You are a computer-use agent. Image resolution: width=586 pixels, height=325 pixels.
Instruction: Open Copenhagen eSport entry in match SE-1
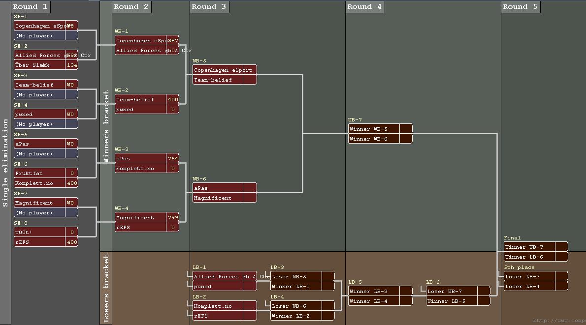tap(46, 26)
